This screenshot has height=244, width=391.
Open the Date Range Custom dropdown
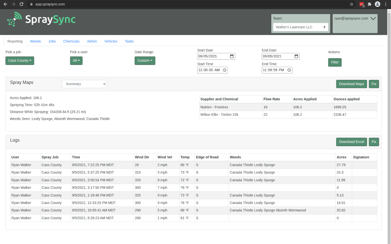click(x=145, y=60)
